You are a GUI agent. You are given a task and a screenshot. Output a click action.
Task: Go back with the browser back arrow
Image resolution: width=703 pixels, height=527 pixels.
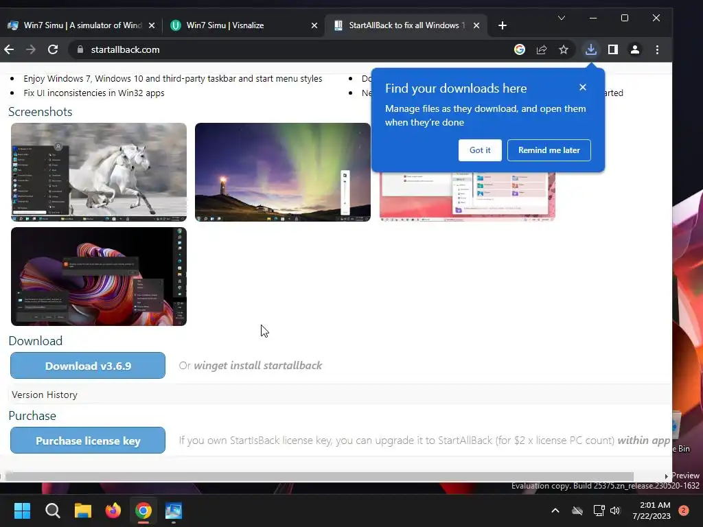point(9,49)
